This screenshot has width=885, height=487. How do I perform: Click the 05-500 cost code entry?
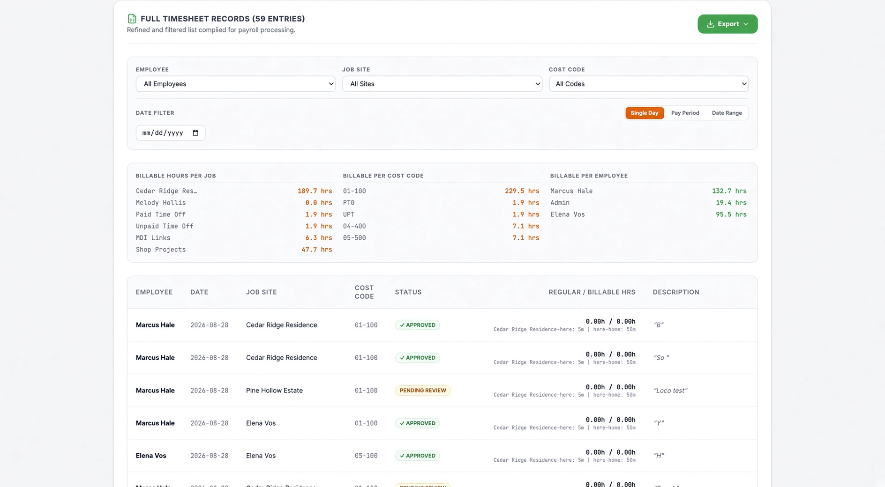[354, 238]
